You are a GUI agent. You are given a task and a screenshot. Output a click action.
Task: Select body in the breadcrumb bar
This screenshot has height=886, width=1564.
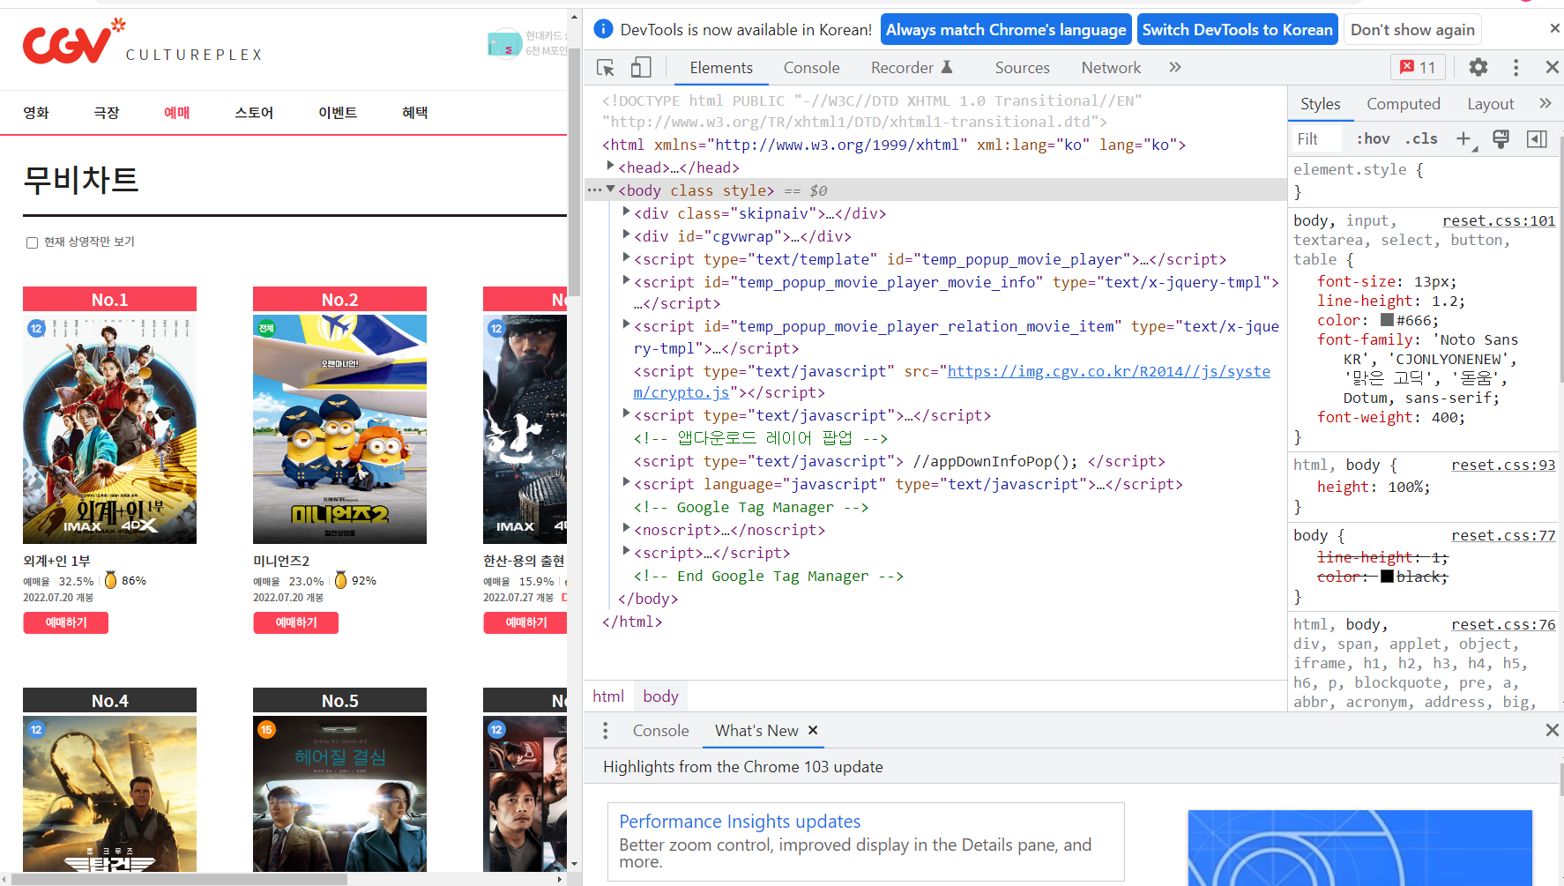(x=660, y=696)
